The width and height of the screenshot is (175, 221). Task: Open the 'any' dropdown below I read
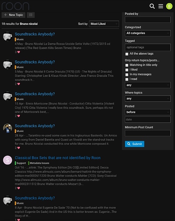[148, 85]
